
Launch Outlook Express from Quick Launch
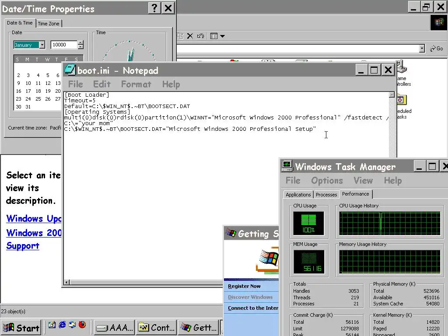[72, 325]
